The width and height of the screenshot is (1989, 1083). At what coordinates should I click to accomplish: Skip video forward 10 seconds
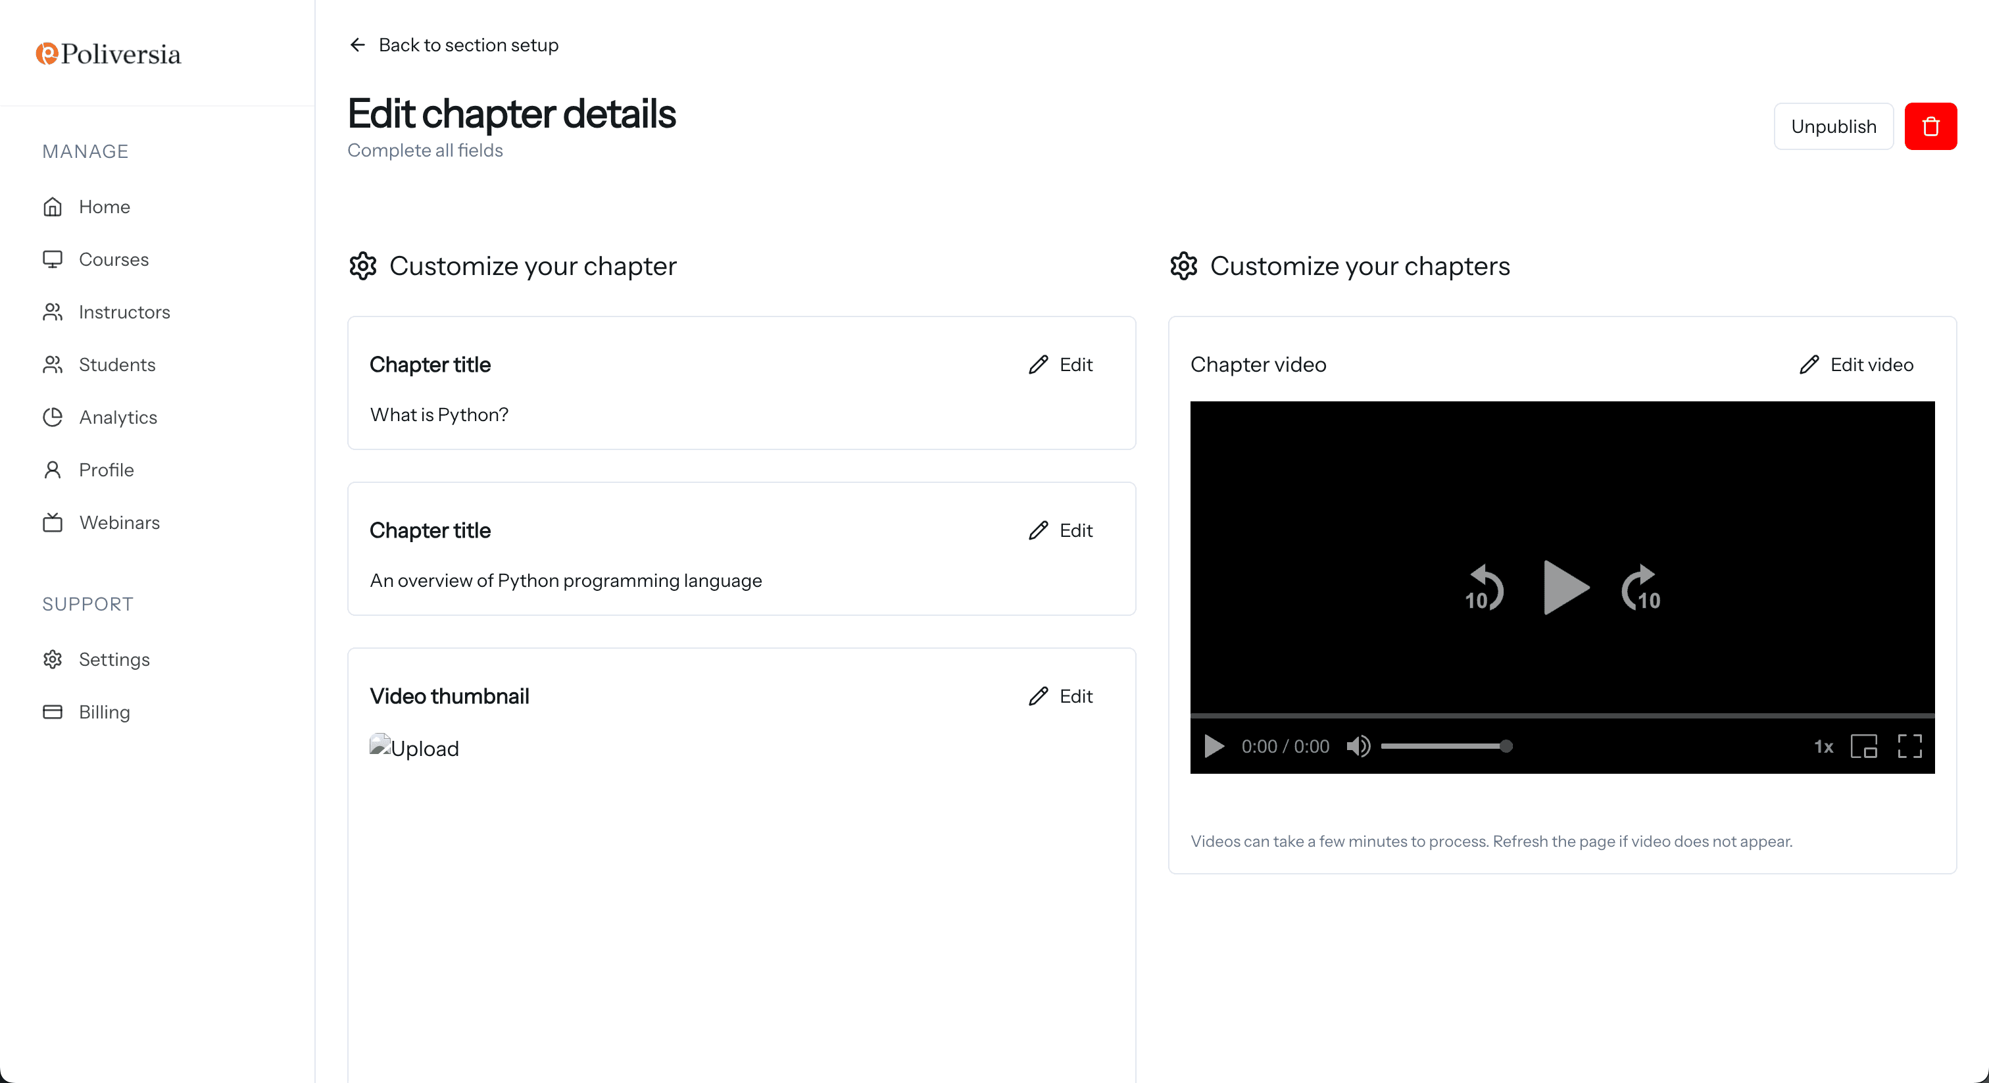[1641, 588]
